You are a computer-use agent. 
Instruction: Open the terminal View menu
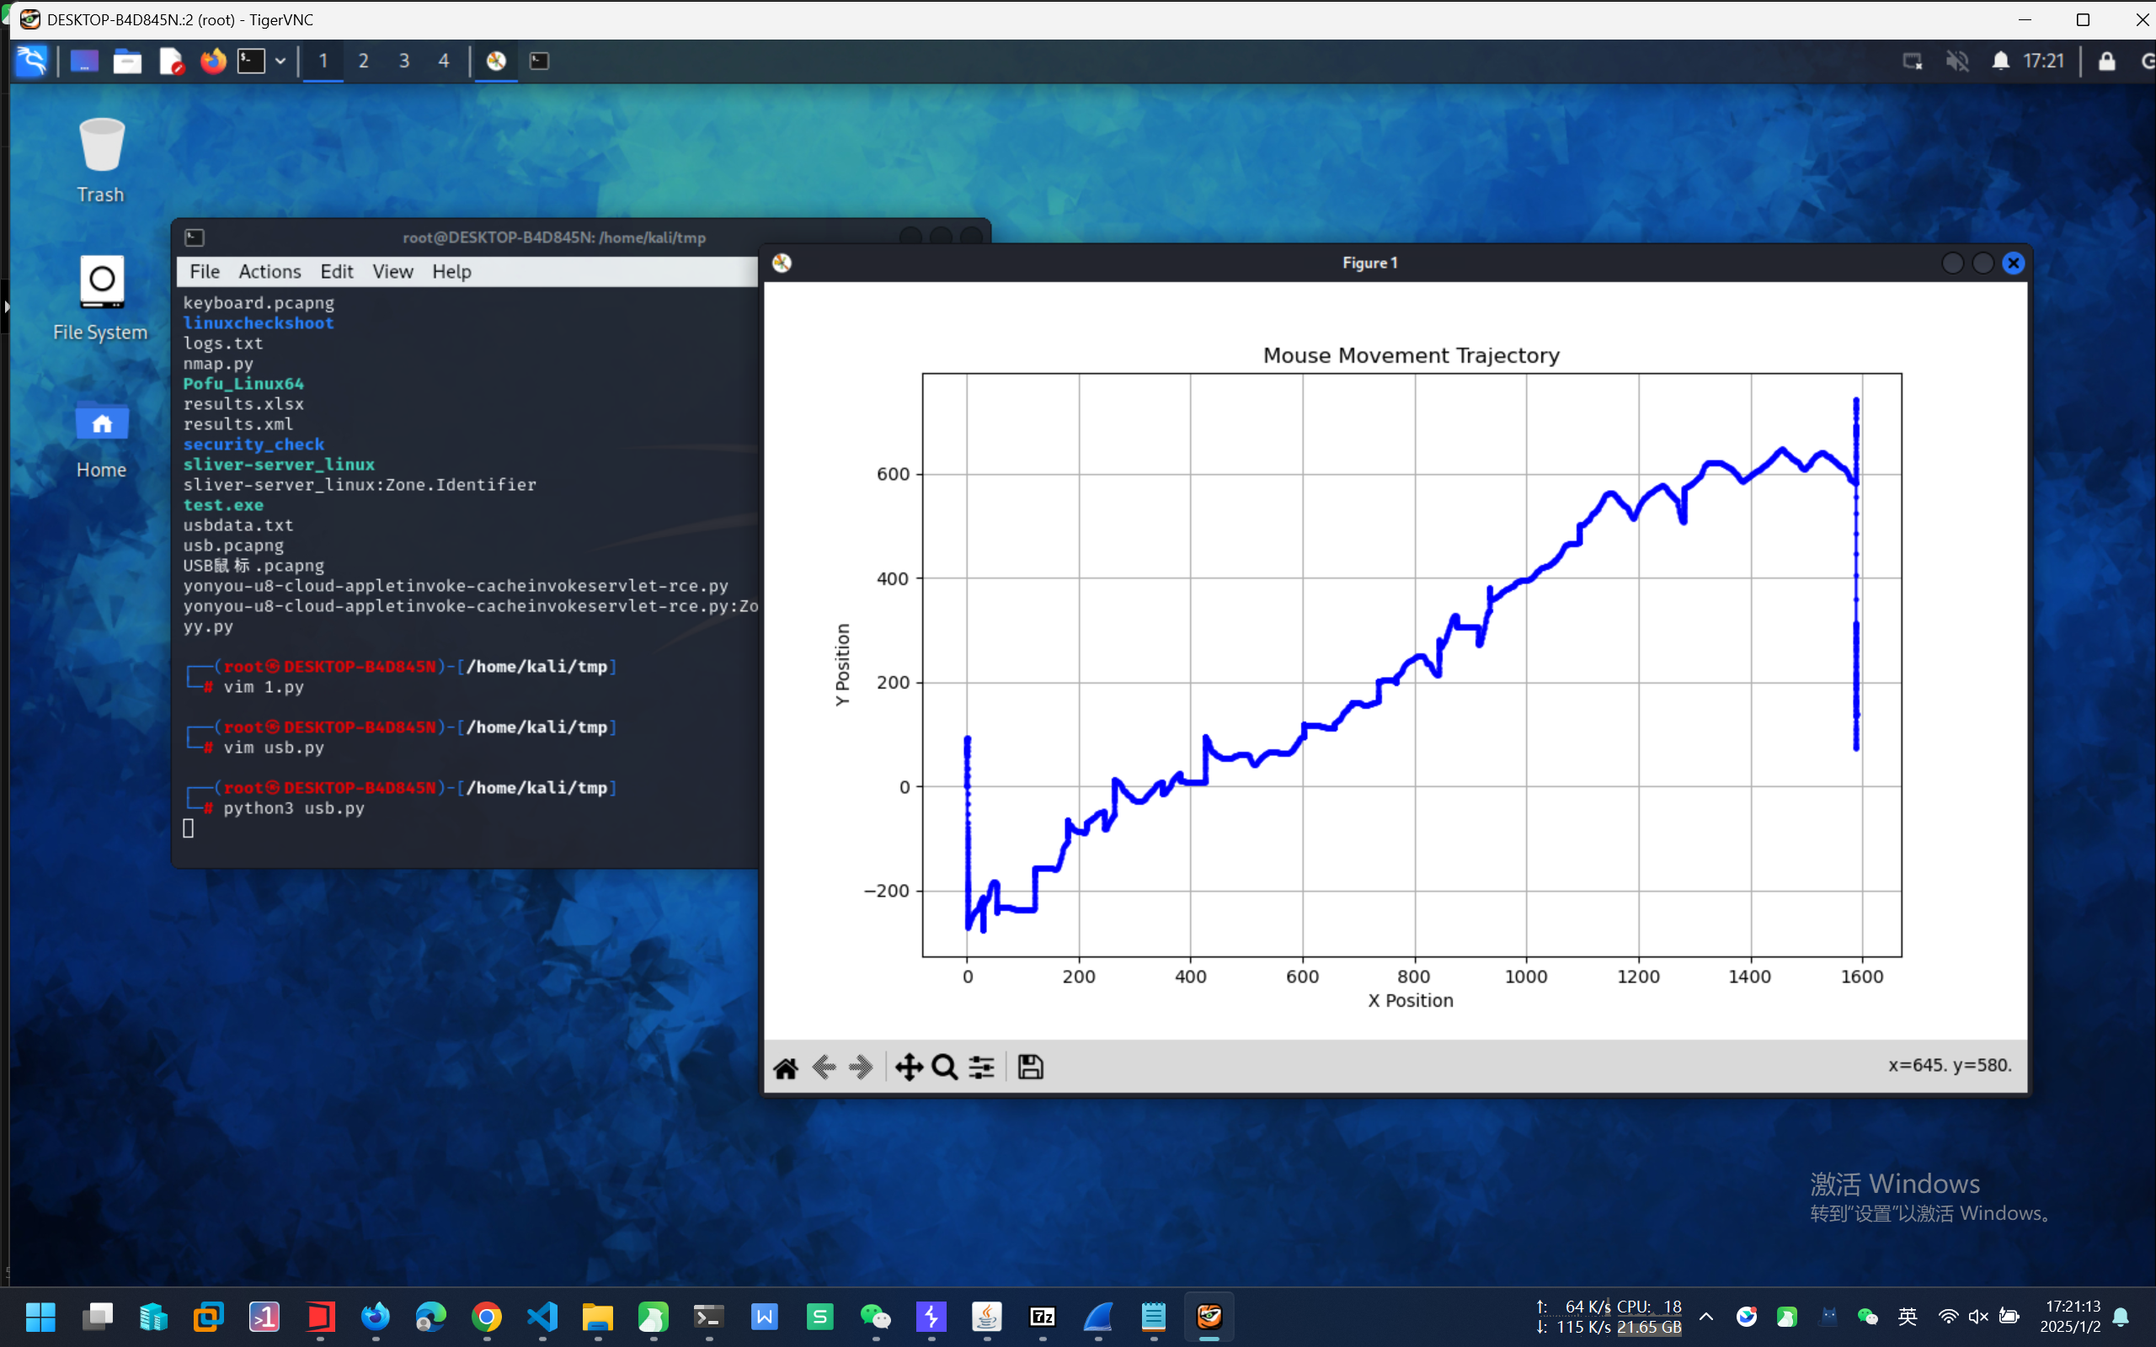(392, 272)
